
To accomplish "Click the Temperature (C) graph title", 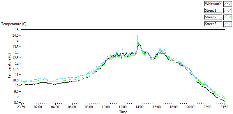I will (14, 24).
